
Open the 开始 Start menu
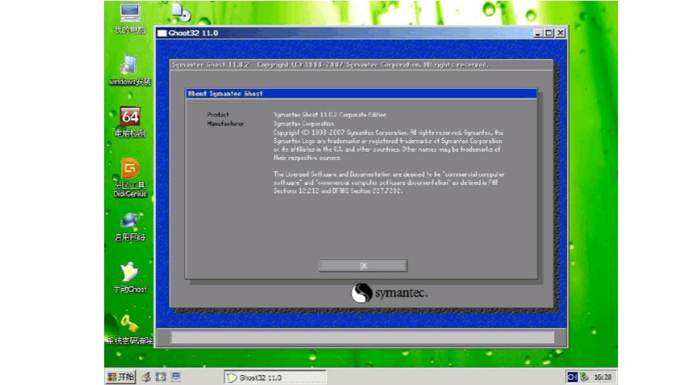pos(120,377)
